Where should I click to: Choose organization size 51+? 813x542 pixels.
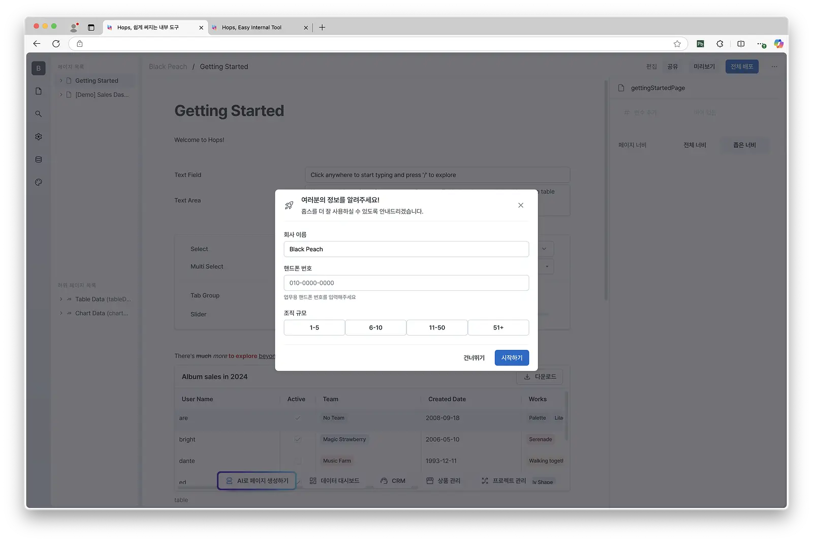498,327
